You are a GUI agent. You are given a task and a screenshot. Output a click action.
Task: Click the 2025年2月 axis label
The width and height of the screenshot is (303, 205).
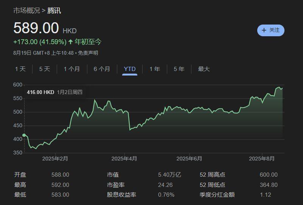tap(55, 159)
